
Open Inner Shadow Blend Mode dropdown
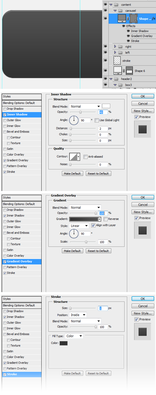[x=85, y=106]
